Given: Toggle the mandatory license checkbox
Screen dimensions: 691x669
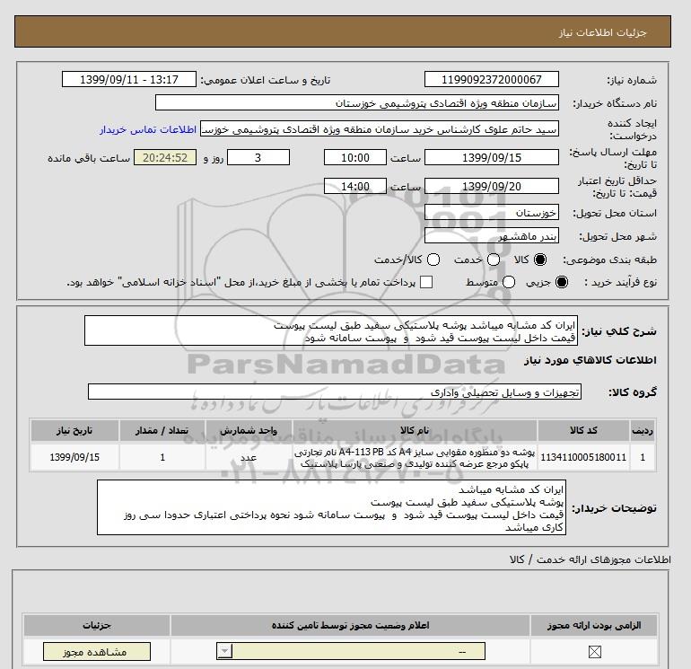Looking at the screenshot, I should [594, 651].
